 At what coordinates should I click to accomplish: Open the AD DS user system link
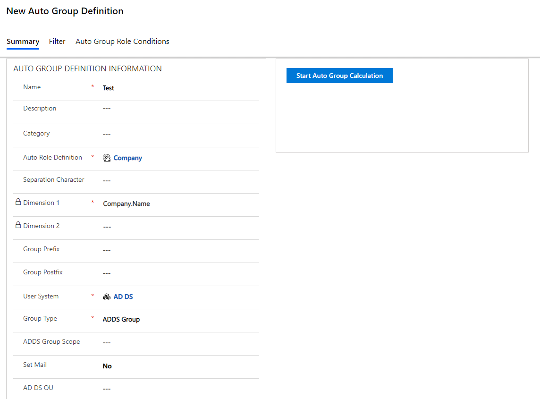[x=123, y=297]
